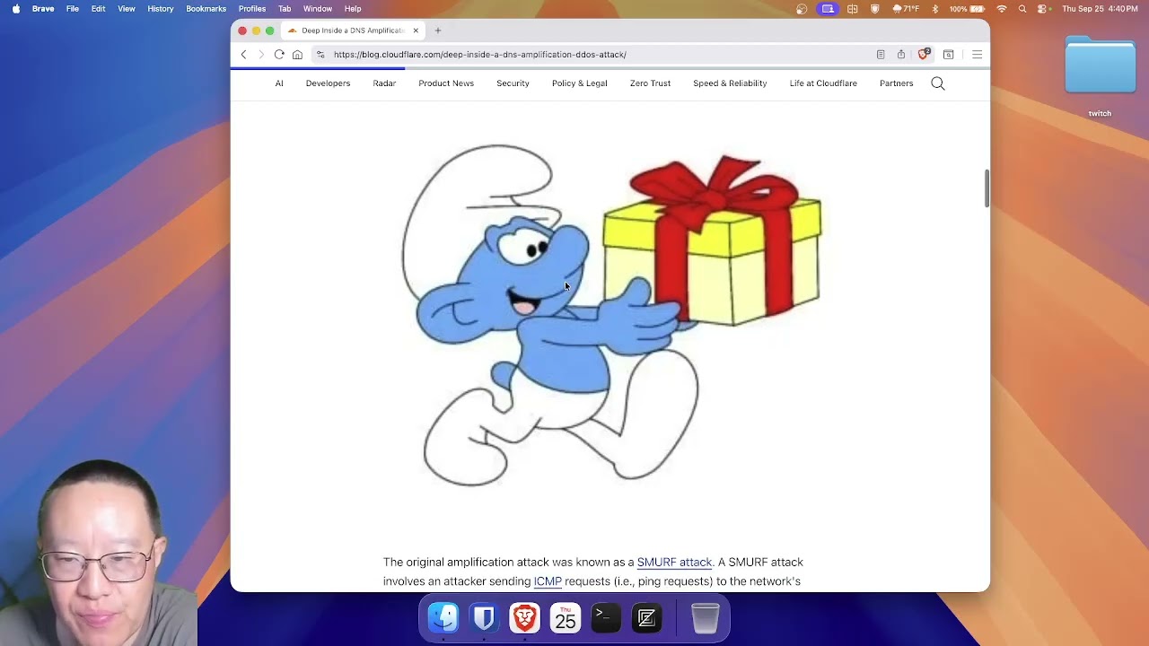Open the History menu
Screen dimensions: 1149x646
[161, 9]
